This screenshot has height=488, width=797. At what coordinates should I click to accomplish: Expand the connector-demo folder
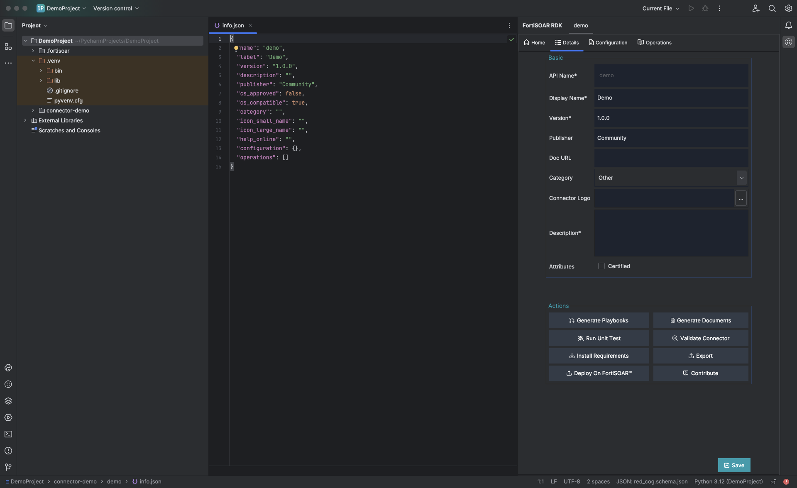coord(33,110)
